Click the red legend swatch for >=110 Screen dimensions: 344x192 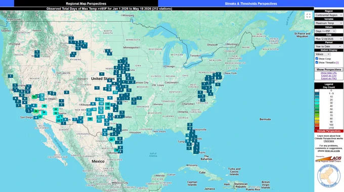click(317, 128)
